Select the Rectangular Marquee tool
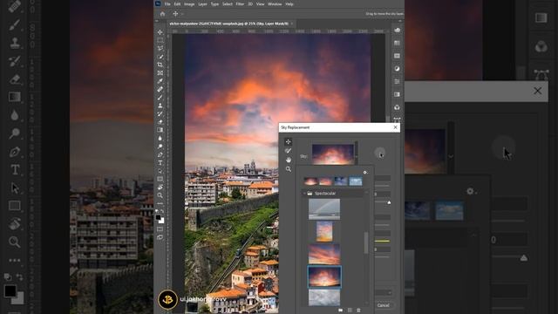 pyautogui.click(x=160, y=40)
